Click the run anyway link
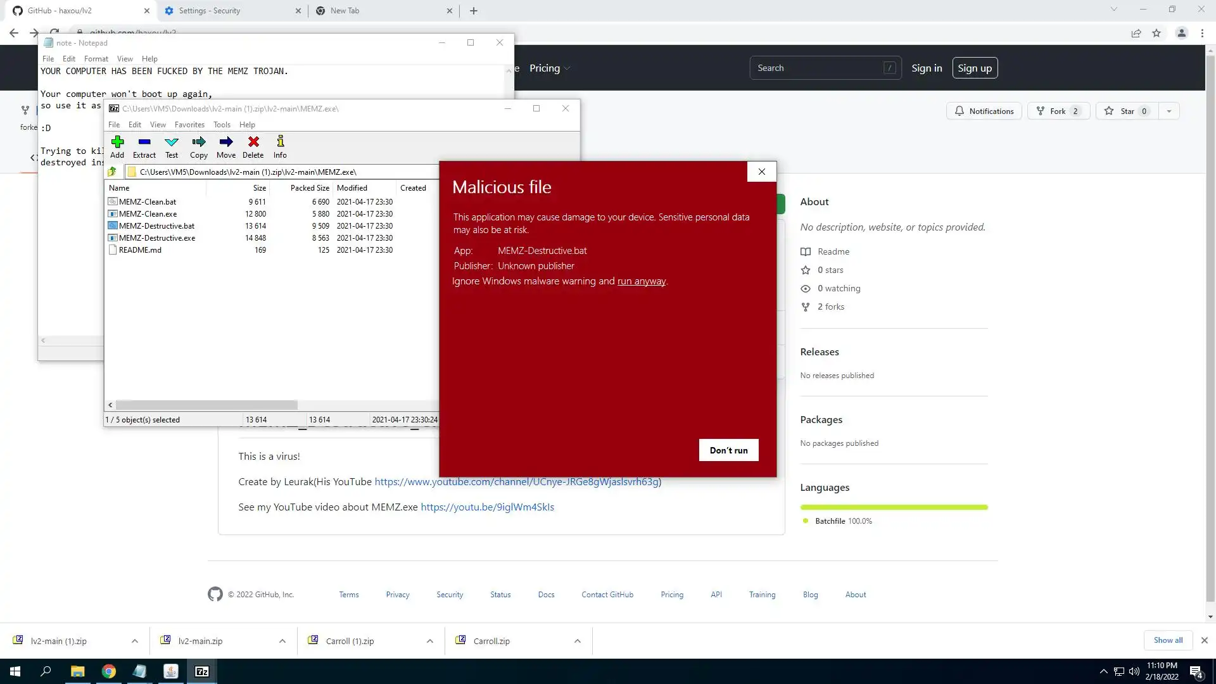This screenshot has height=684, width=1216. [x=641, y=281]
